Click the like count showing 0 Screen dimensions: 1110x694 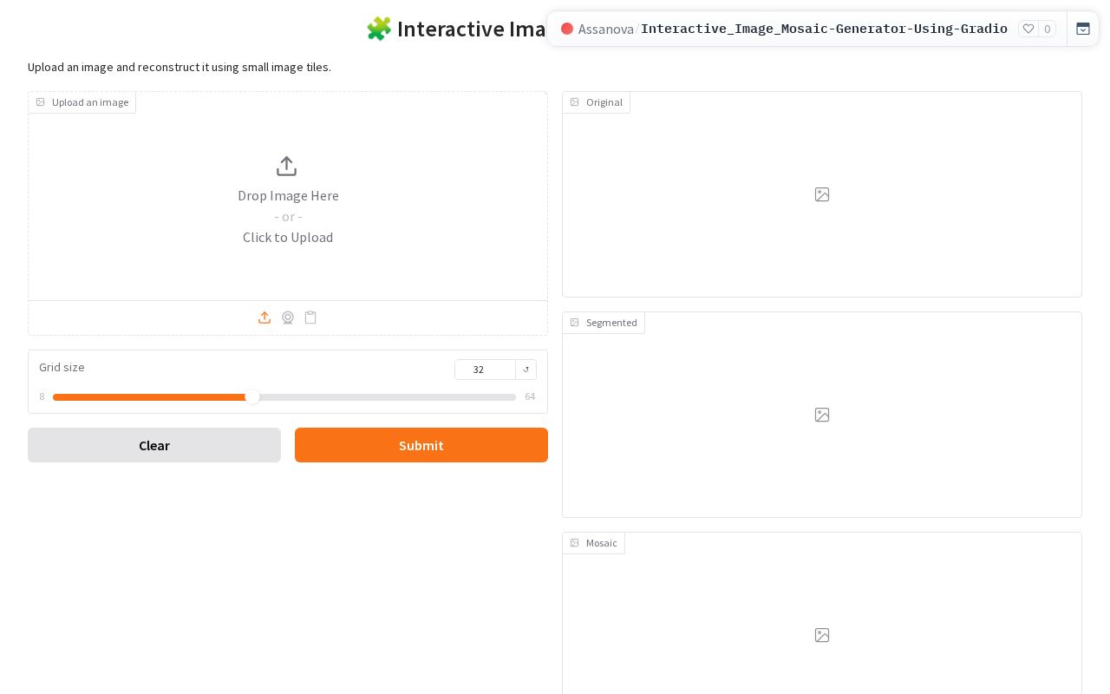pos(1047,29)
